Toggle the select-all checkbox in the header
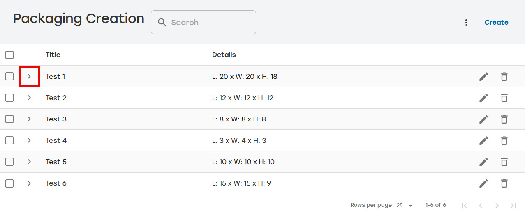525x220 pixels. (x=9, y=55)
